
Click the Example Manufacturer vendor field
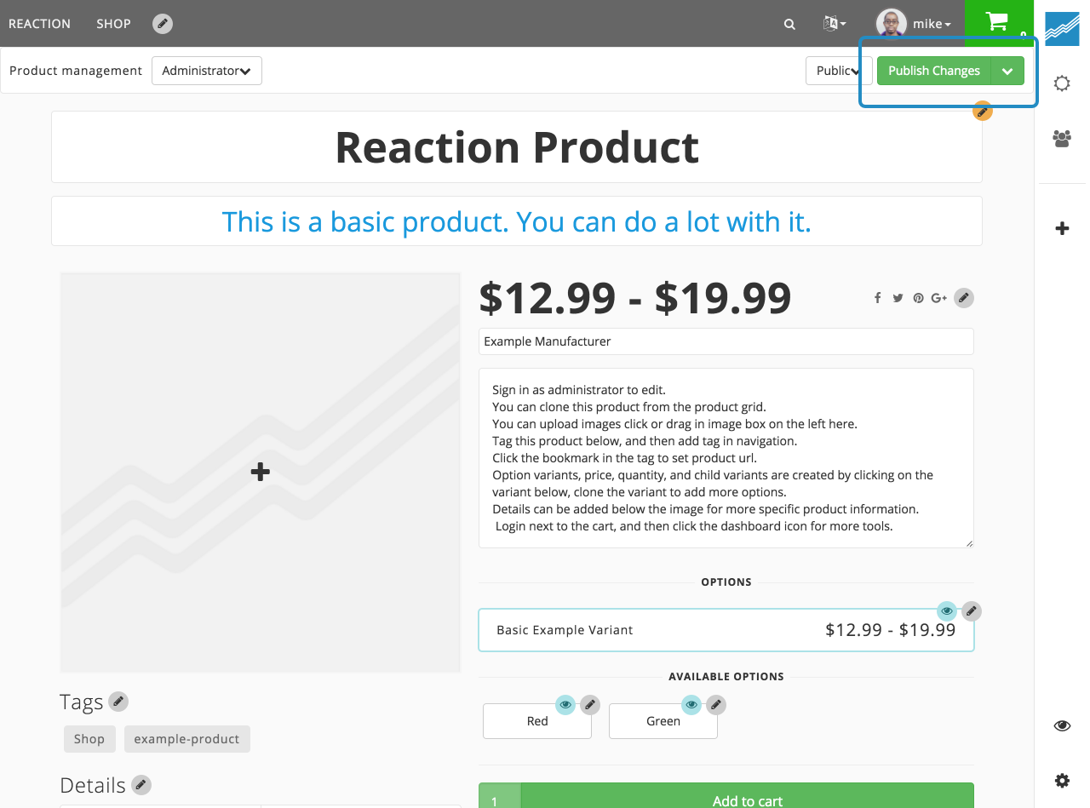coord(726,341)
